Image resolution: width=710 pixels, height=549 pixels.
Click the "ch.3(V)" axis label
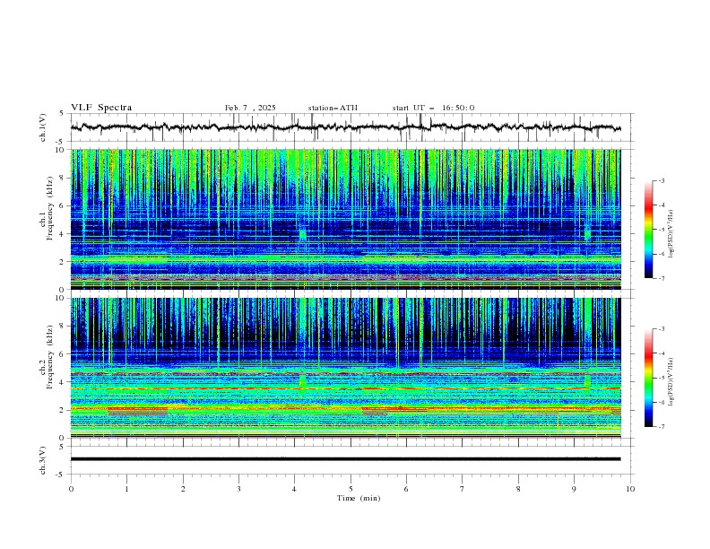click(x=43, y=460)
